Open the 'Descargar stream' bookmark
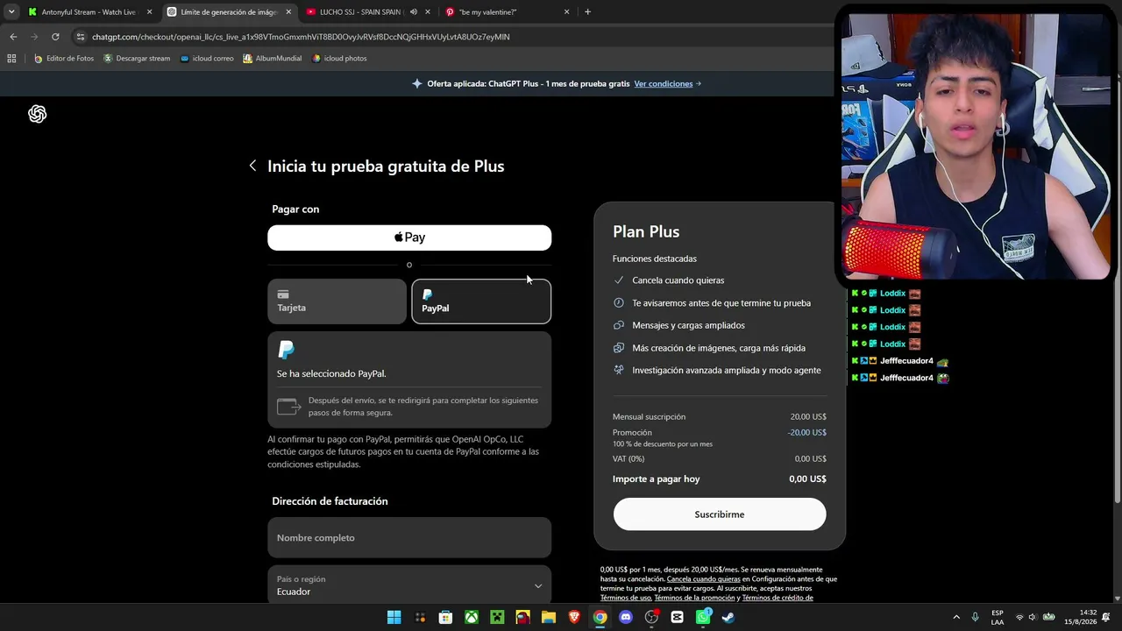 (137, 59)
